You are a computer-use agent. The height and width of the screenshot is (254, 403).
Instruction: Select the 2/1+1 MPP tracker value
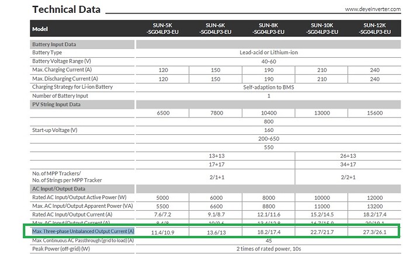pos(217,177)
